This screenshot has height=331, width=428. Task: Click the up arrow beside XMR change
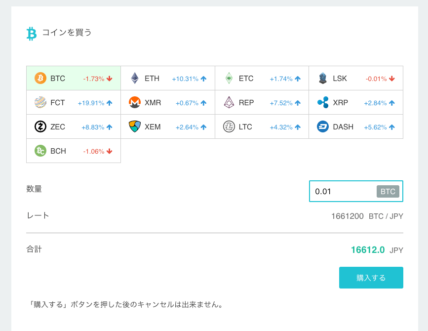203,103
